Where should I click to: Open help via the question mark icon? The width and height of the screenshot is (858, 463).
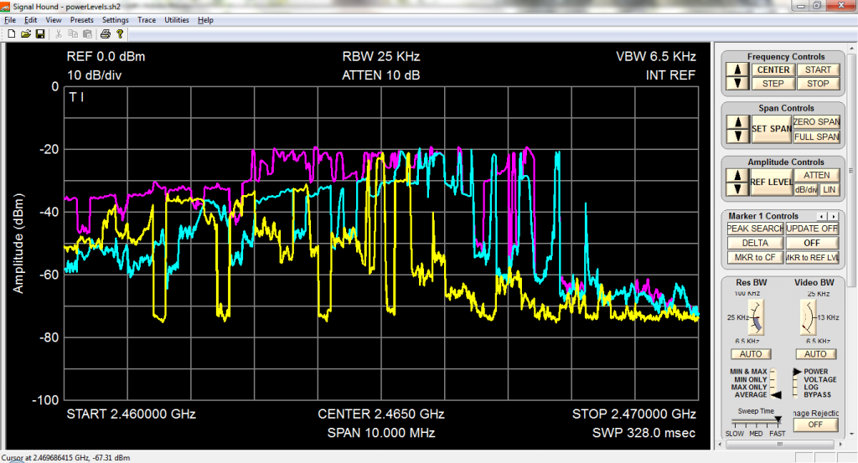(120, 34)
